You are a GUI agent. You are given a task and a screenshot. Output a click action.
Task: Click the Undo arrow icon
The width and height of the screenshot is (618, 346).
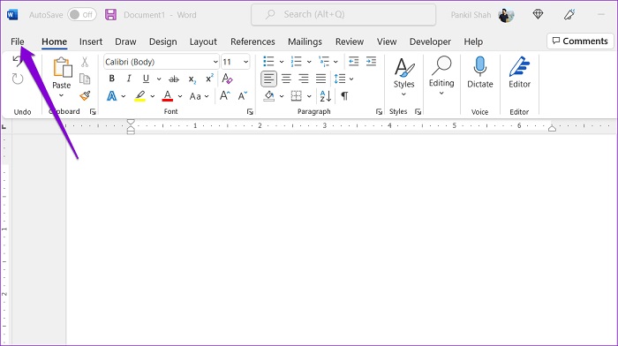click(x=17, y=60)
